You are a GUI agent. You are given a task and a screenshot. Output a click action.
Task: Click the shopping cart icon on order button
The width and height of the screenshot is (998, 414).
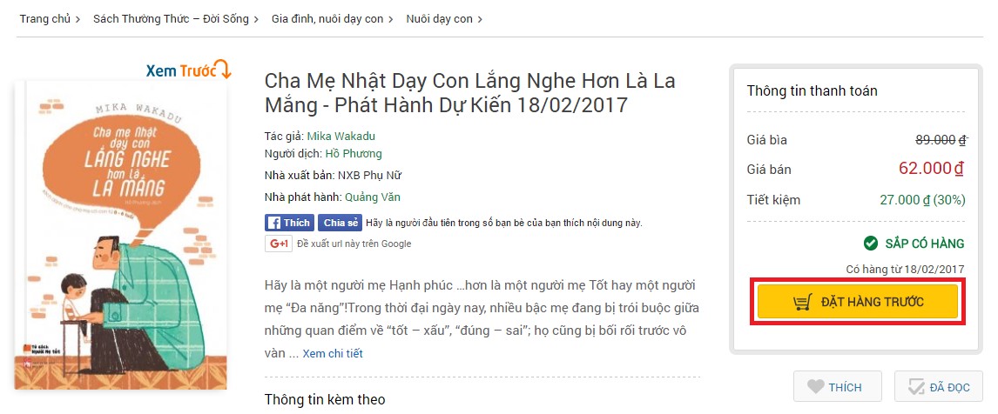pyautogui.click(x=803, y=302)
